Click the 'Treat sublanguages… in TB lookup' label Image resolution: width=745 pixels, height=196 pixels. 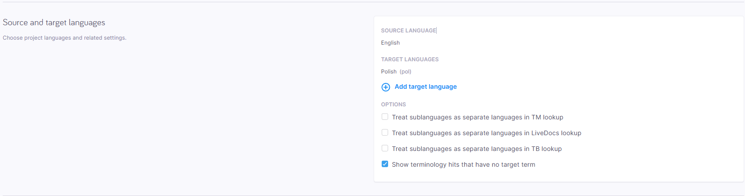(x=476, y=149)
